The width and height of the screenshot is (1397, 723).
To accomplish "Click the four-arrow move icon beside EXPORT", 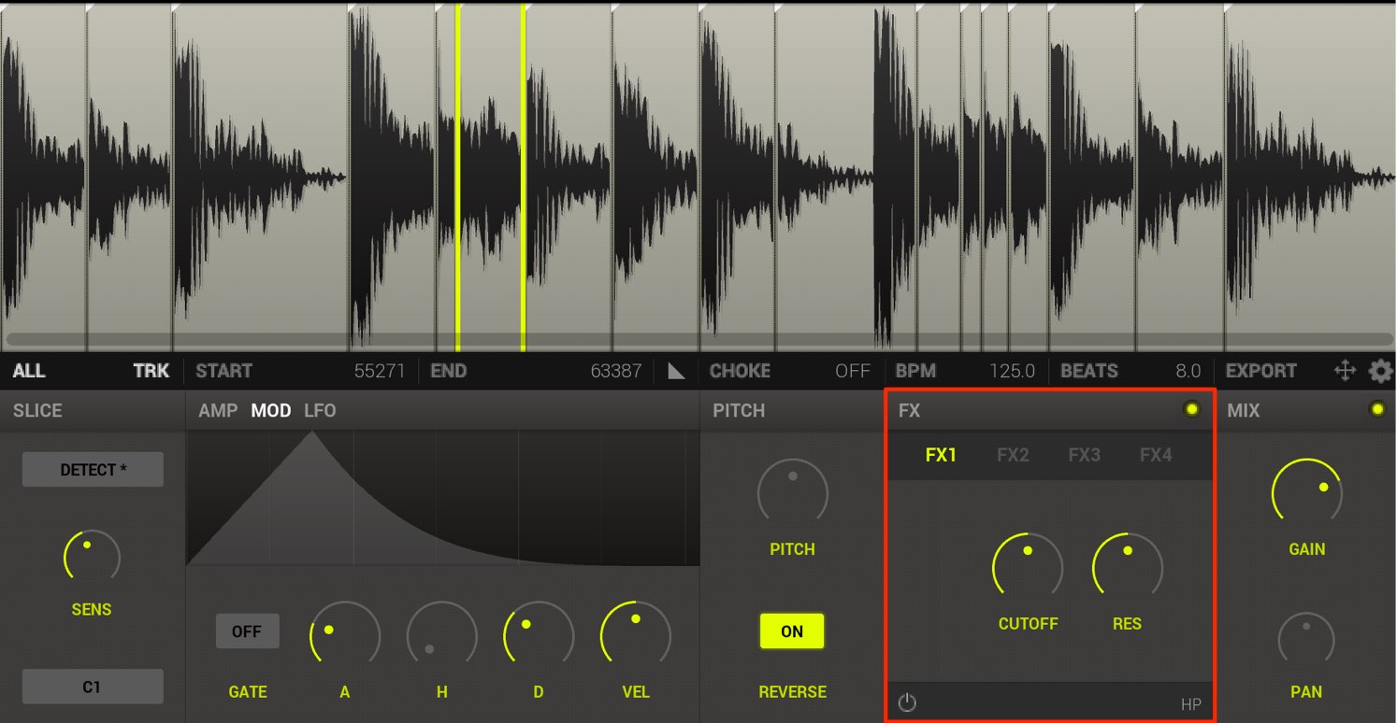I will pyautogui.click(x=1345, y=371).
